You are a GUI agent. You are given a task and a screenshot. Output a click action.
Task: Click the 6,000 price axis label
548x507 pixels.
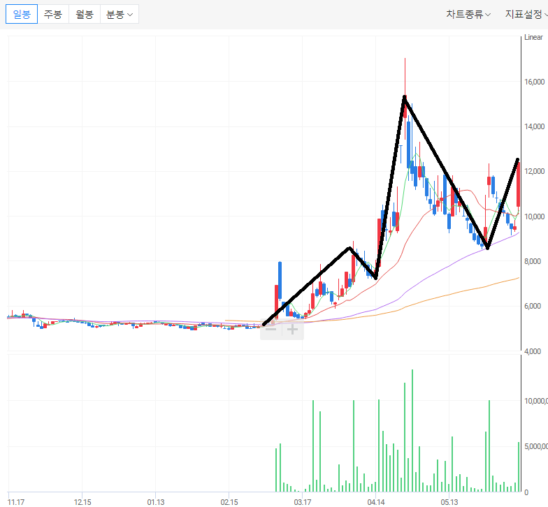pos(533,306)
